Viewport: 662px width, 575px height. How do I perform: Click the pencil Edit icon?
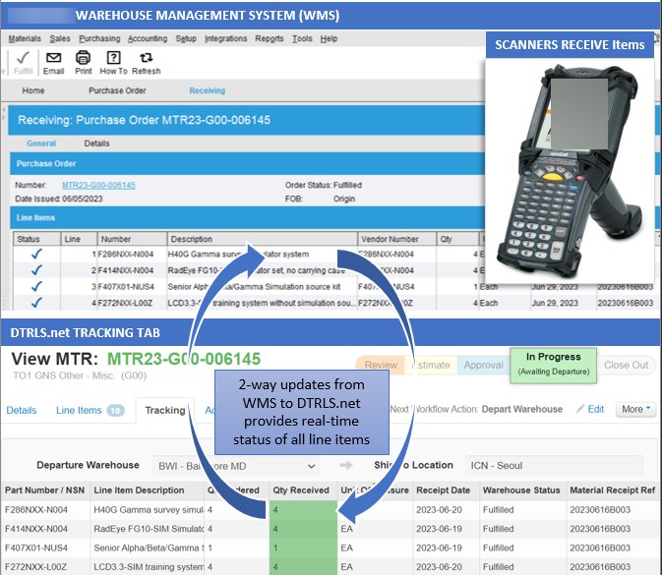pos(580,409)
